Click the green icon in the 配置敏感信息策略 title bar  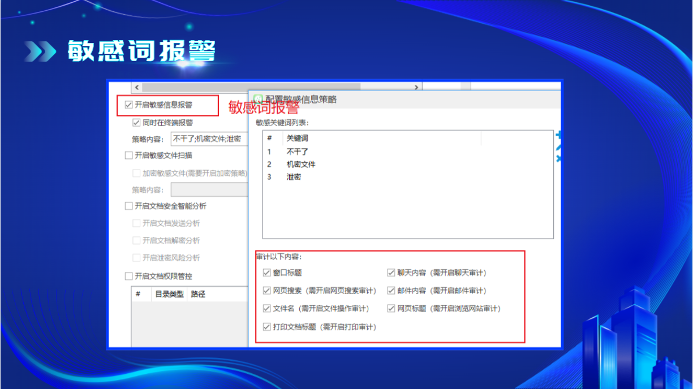258,99
